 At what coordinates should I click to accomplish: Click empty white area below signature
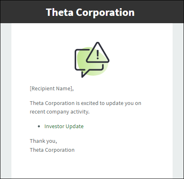pos(92,166)
